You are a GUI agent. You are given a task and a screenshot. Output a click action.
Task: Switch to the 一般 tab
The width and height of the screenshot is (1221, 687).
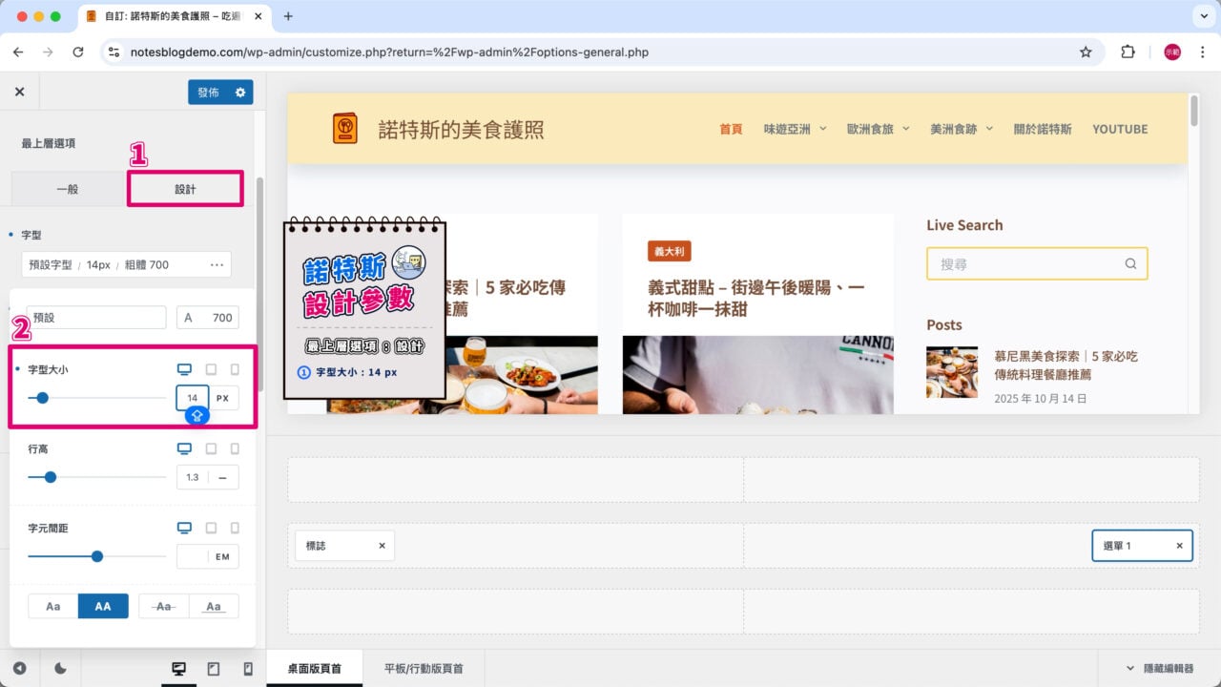67,189
